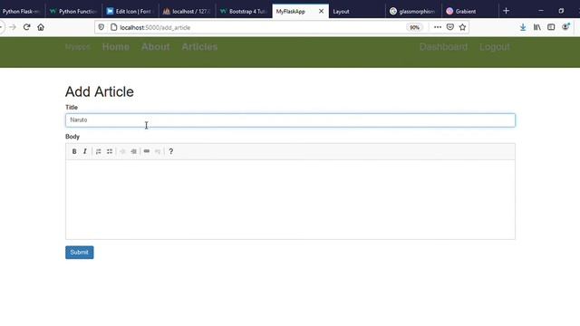Viewport: 580px width, 326px height.
Task: Go forward with the browser arrow
Action: [x=13, y=27]
